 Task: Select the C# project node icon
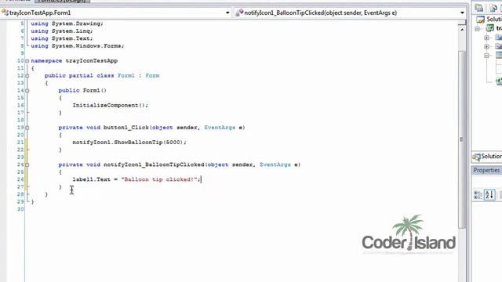coord(489,28)
